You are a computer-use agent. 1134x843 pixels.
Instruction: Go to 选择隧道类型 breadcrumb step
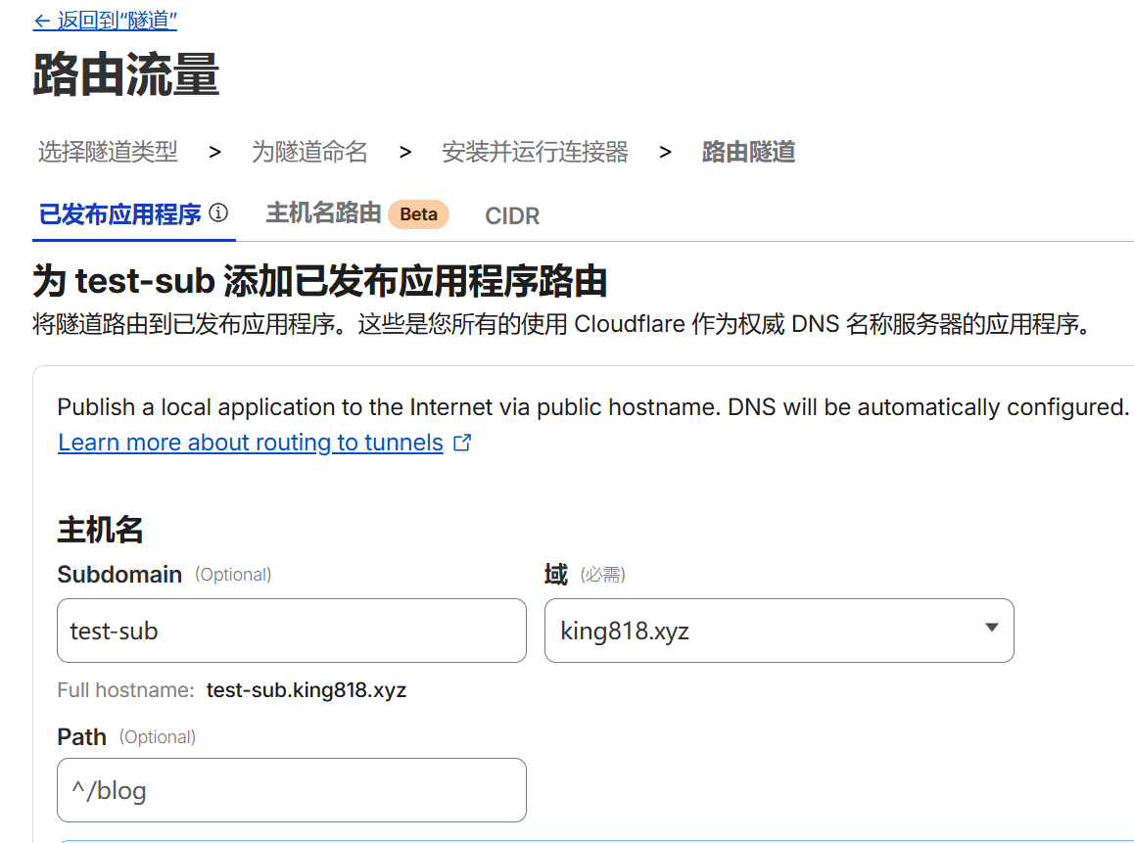click(108, 152)
